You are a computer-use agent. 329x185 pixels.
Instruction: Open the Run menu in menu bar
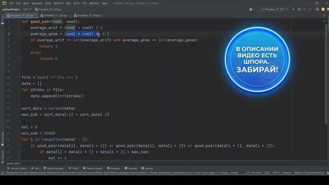pyautogui.click(x=68, y=3)
